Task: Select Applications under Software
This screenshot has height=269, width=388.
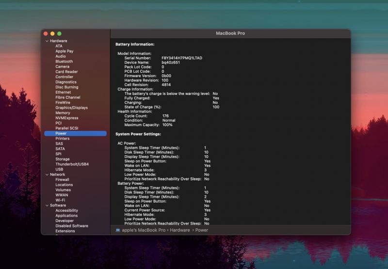Action: pyautogui.click(x=66, y=216)
